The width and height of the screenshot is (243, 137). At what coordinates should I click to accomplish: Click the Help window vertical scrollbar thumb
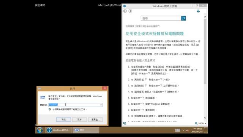[205, 52]
